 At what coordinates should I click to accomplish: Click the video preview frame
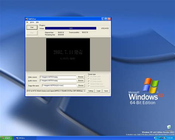(x=68, y=55)
